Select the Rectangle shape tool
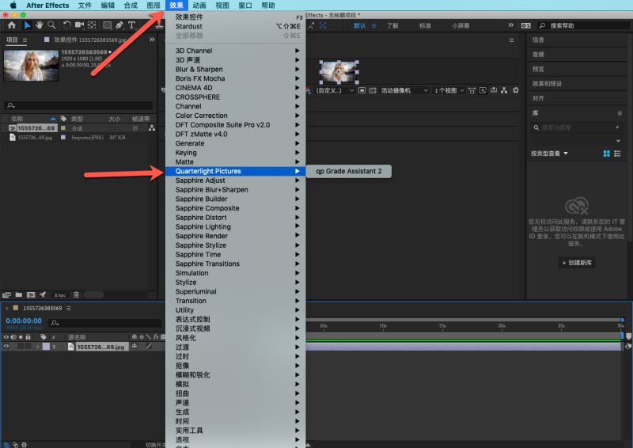The height and width of the screenshot is (448, 633). pos(108,25)
